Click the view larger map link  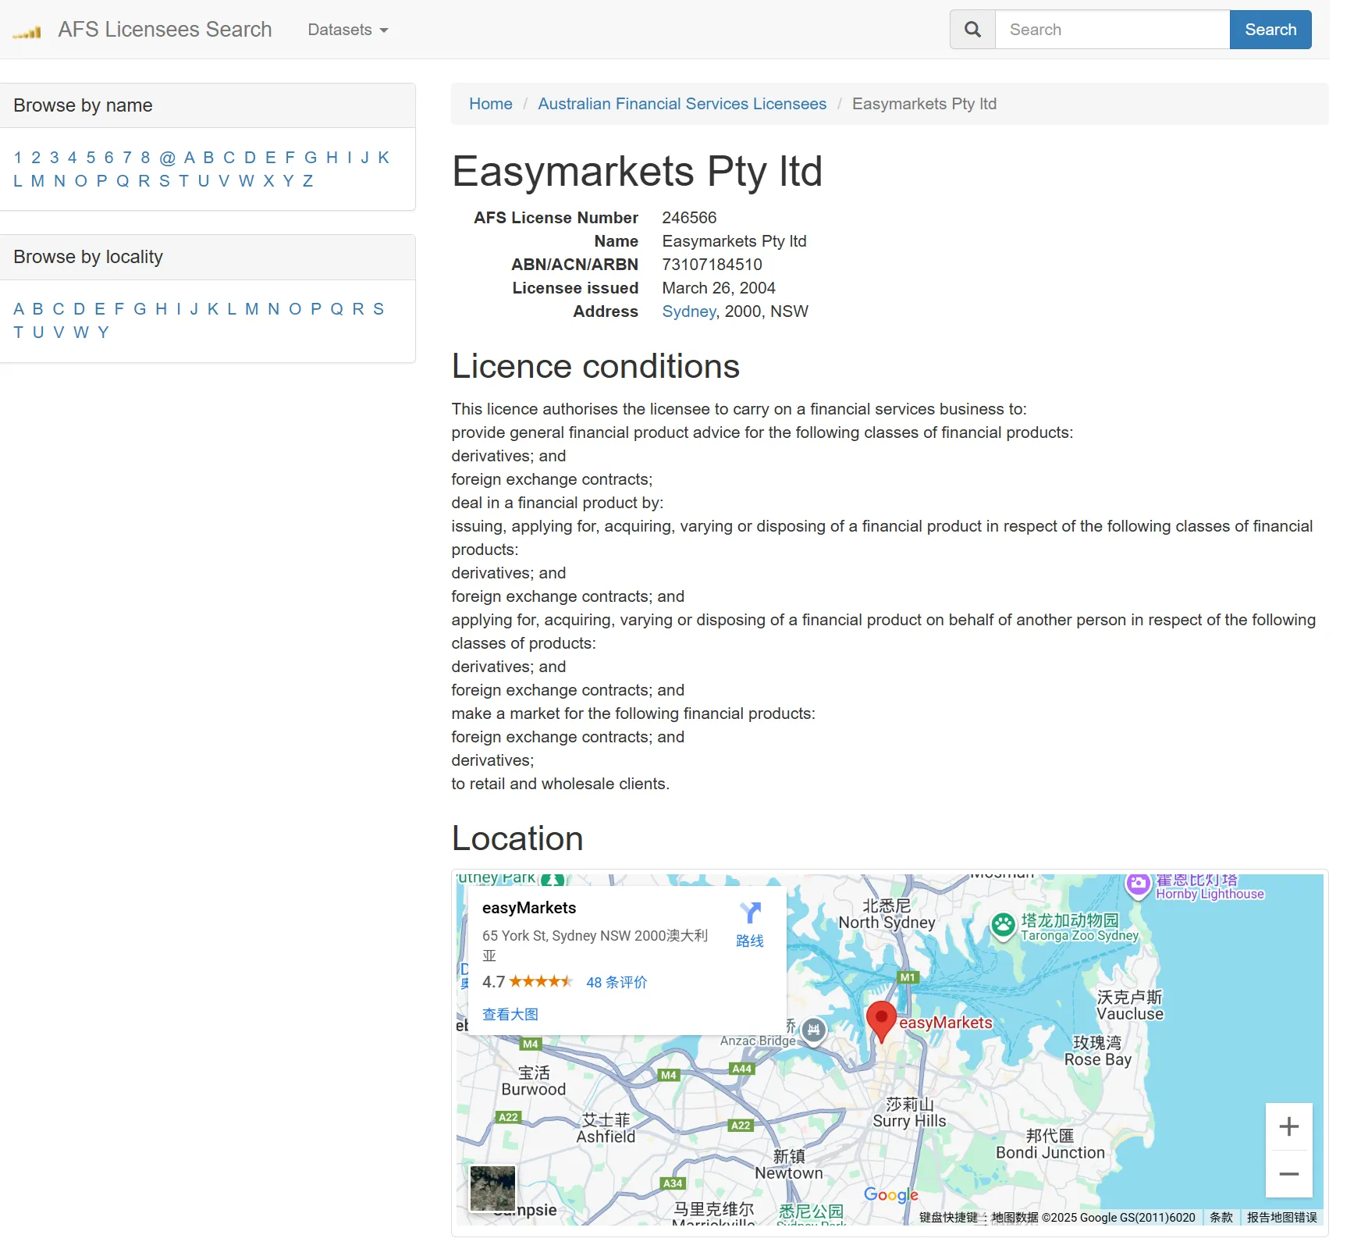tap(510, 1014)
